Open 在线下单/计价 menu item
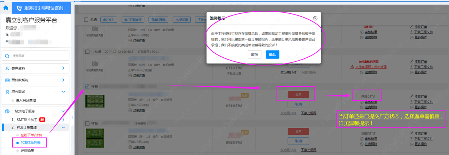The image size is (449, 155). click(31, 135)
